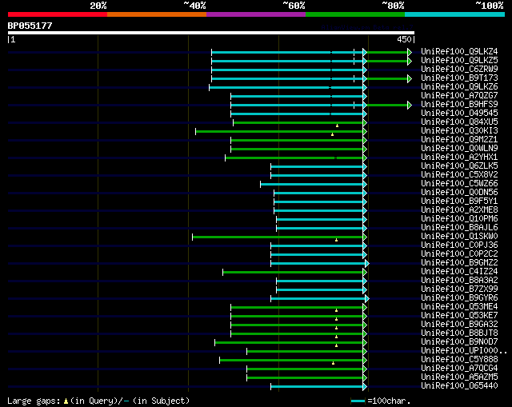Click the BP055177 query name
This screenshot has height=407, width=512.
[x=30, y=26]
